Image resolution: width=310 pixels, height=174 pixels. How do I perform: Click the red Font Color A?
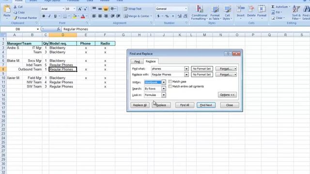coord(83,16)
